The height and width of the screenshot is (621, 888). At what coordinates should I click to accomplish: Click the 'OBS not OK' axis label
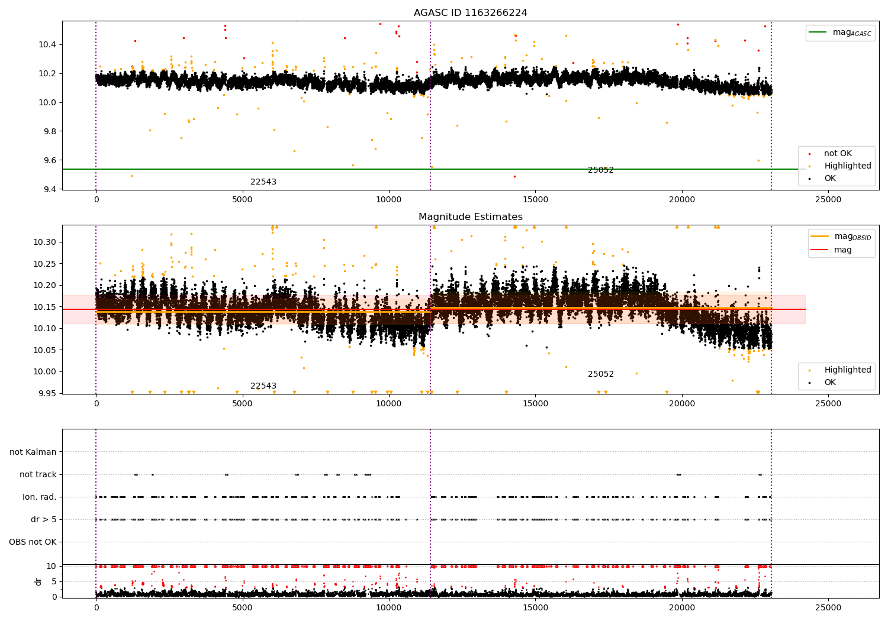[x=33, y=542]
